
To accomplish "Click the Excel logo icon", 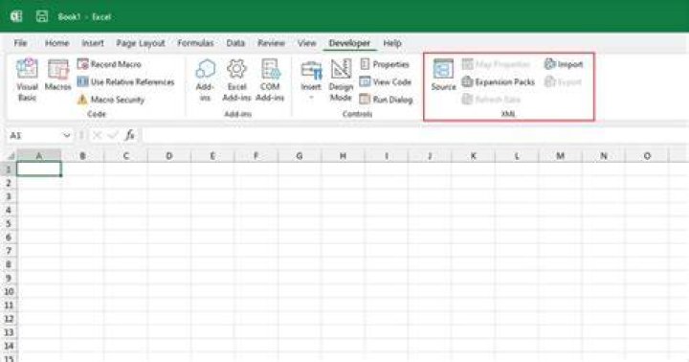I will (16, 16).
